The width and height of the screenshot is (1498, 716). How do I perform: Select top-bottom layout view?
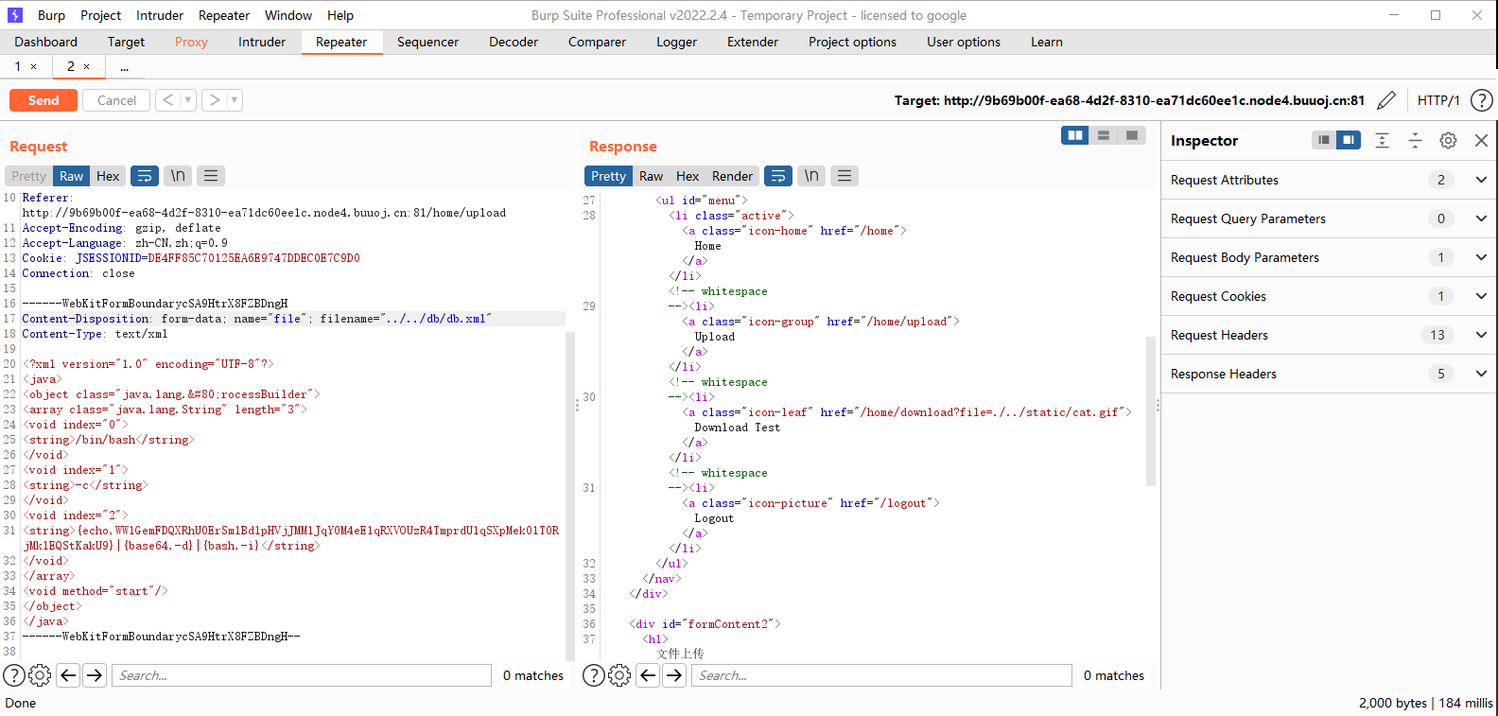(1104, 135)
